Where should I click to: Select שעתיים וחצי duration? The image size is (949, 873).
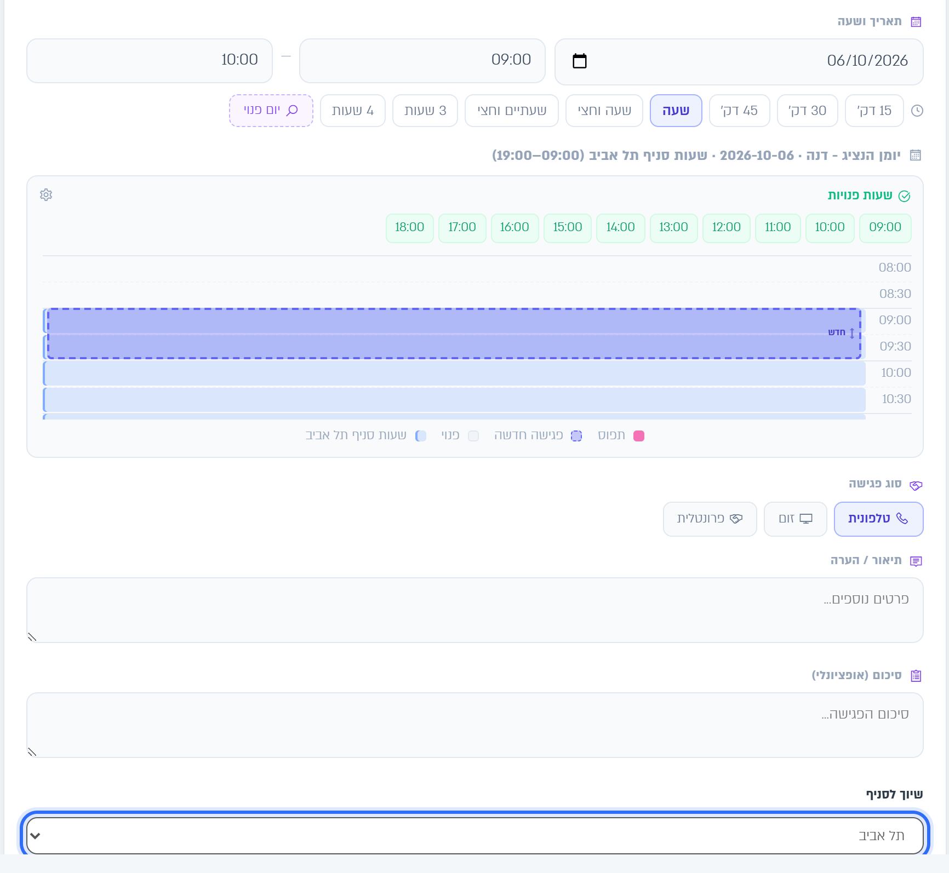[512, 111]
